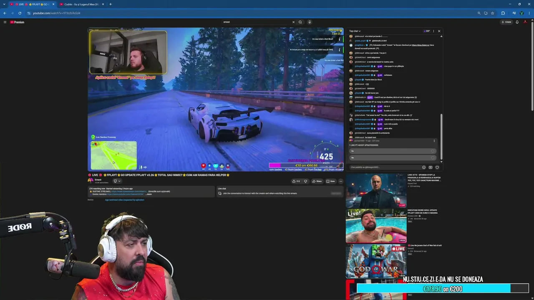The width and height of the screenshot is (534, 300).
Task: Reload the current page
Action: click(x=20, y=13)
